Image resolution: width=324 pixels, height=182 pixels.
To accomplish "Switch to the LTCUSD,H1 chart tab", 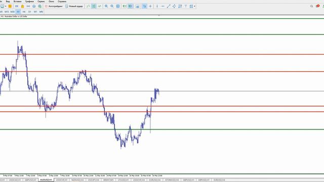I will tap(124, 180).
